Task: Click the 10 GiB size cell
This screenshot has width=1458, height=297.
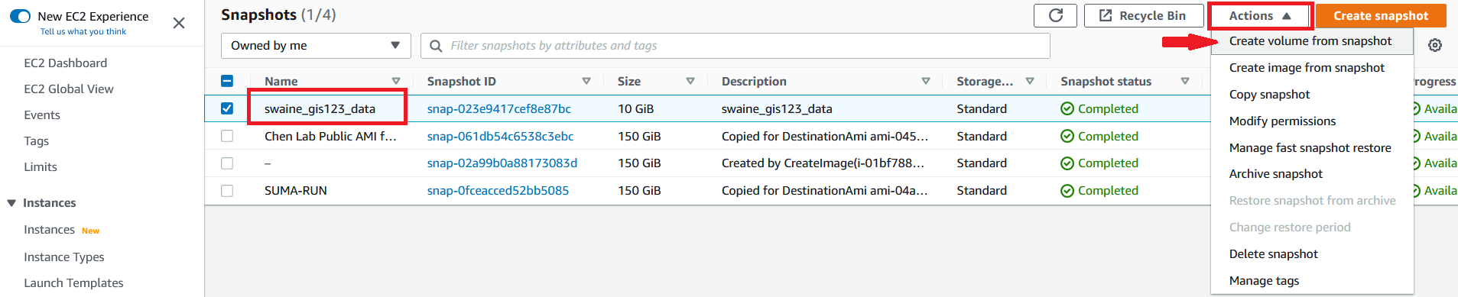Action: coord(635,108)
